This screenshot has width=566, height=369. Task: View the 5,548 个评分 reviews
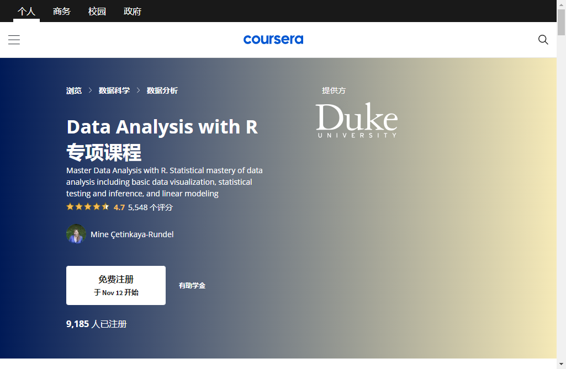tap(150, 207)
